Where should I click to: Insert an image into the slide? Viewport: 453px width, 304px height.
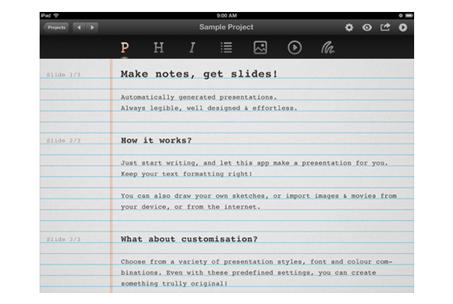coord(260,47)
